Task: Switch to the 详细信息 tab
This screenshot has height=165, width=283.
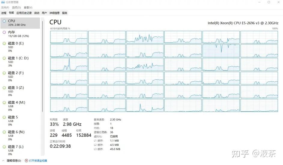Action: (54, 13)
